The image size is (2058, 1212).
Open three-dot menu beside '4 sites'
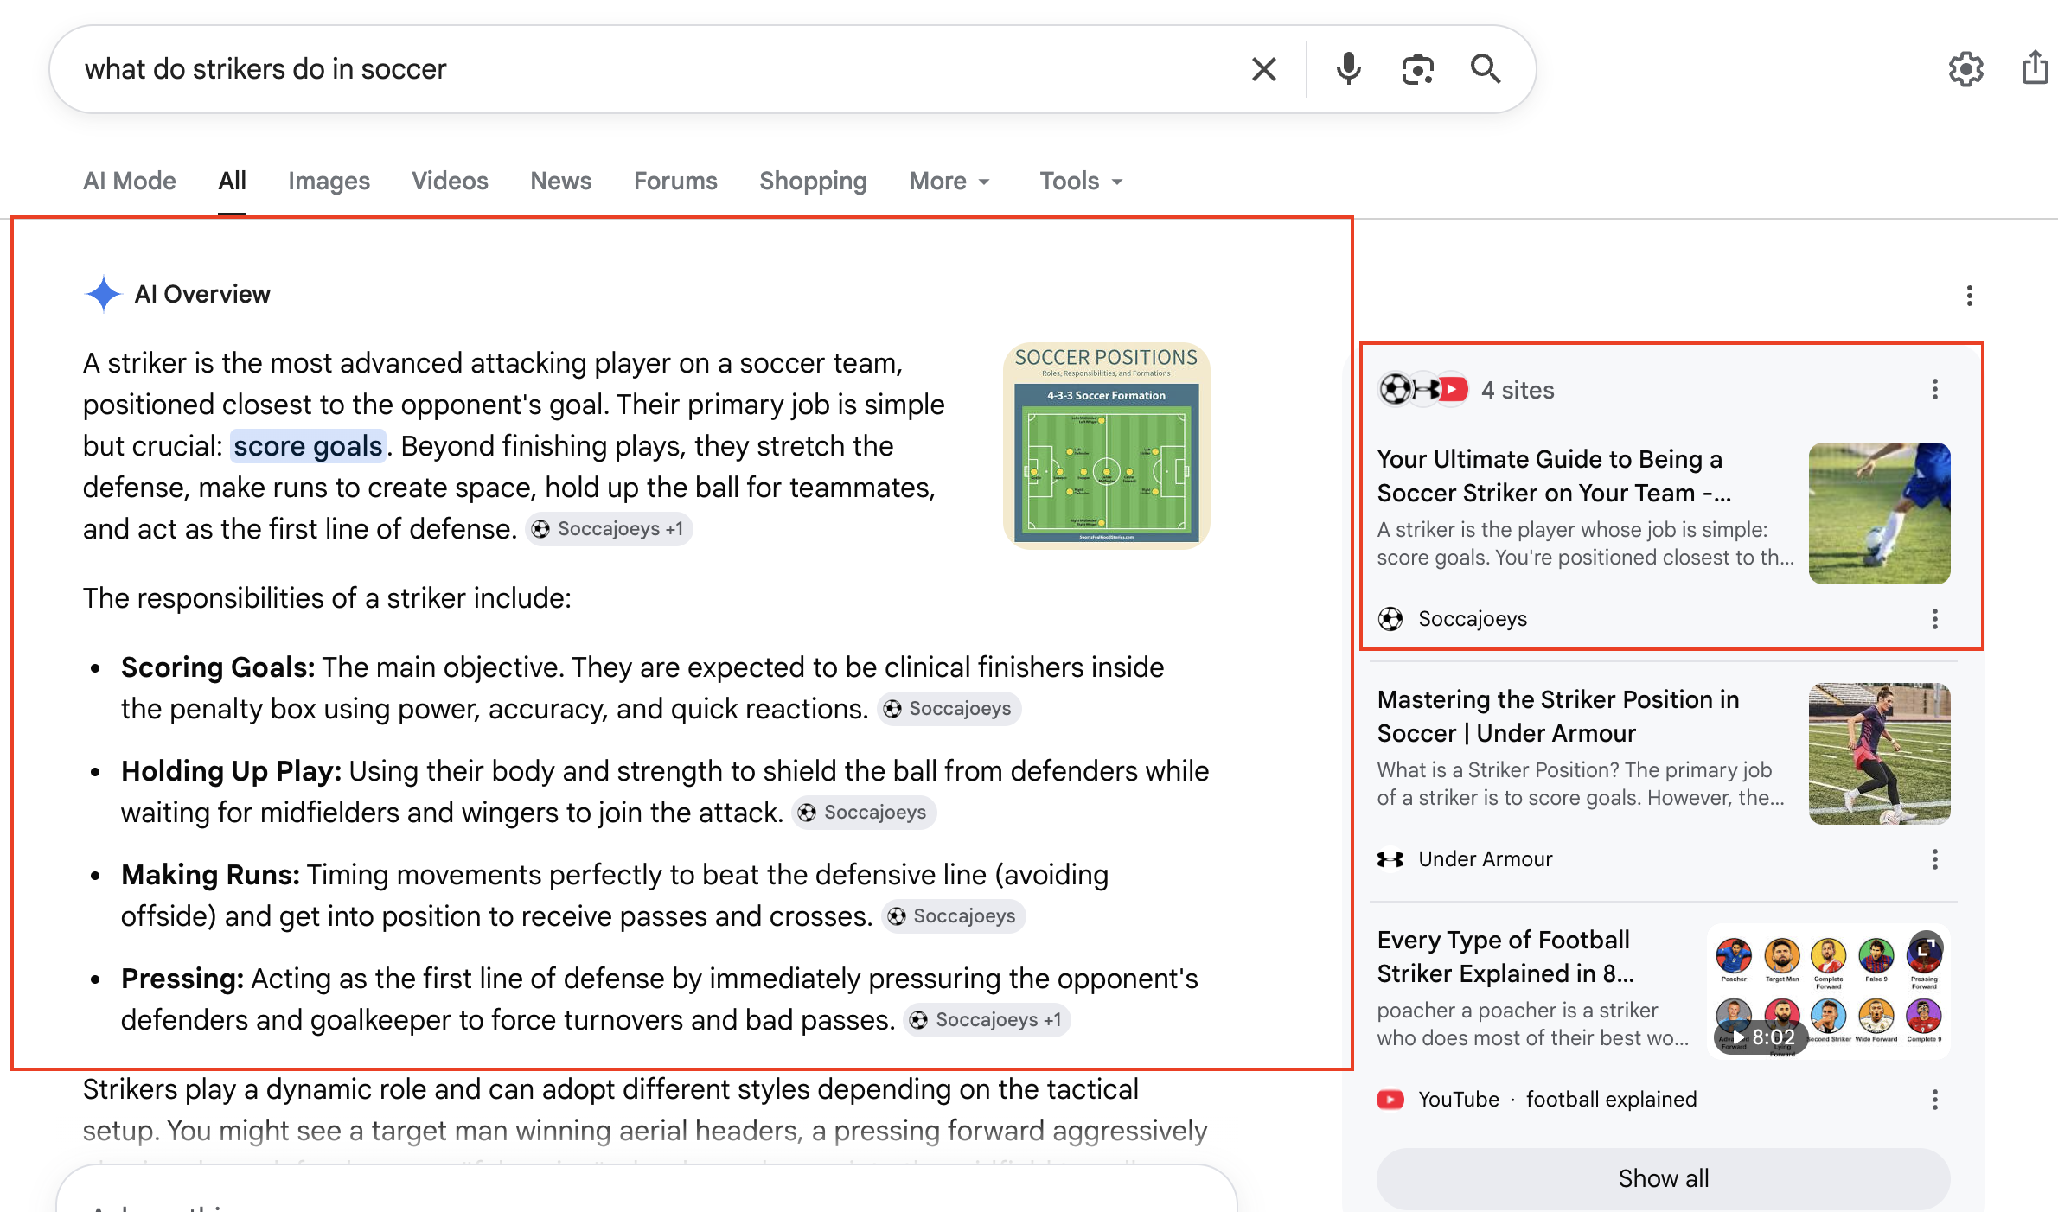tap(1934, 389)
